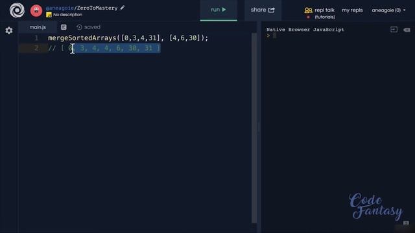Screen dimensions: 415x233
Task: Open the aneagoie account dropdown
Action: (x=388, y=10)
